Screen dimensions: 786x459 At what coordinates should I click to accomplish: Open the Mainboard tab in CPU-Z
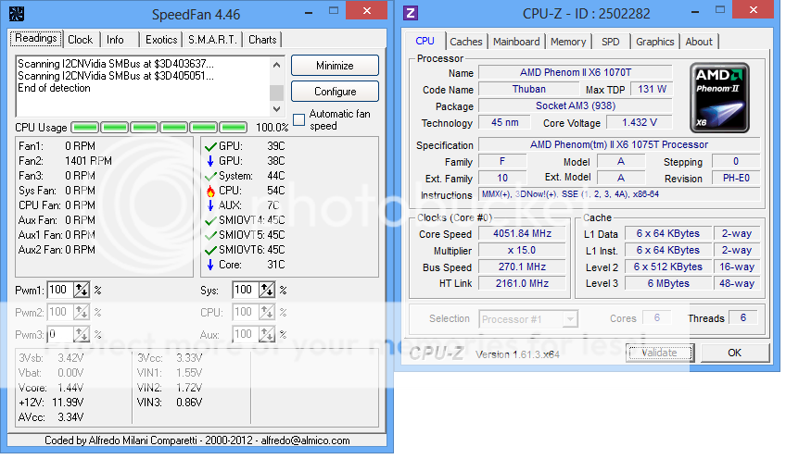pyautogui.click(x=516, y=42)
